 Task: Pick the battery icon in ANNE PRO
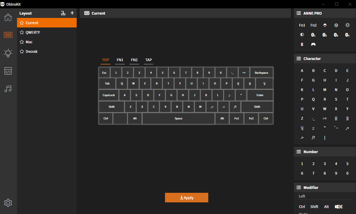302,44
